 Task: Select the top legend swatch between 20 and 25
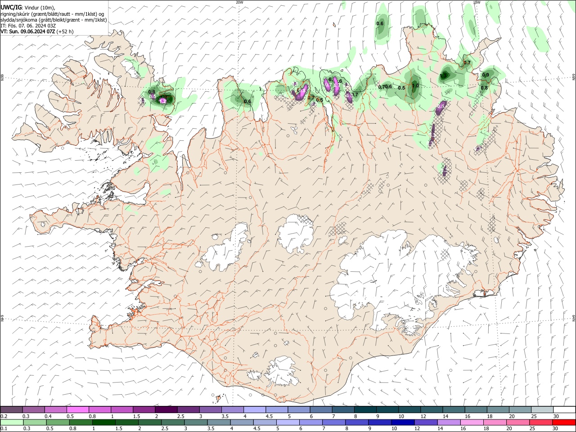tap(520, 409)
